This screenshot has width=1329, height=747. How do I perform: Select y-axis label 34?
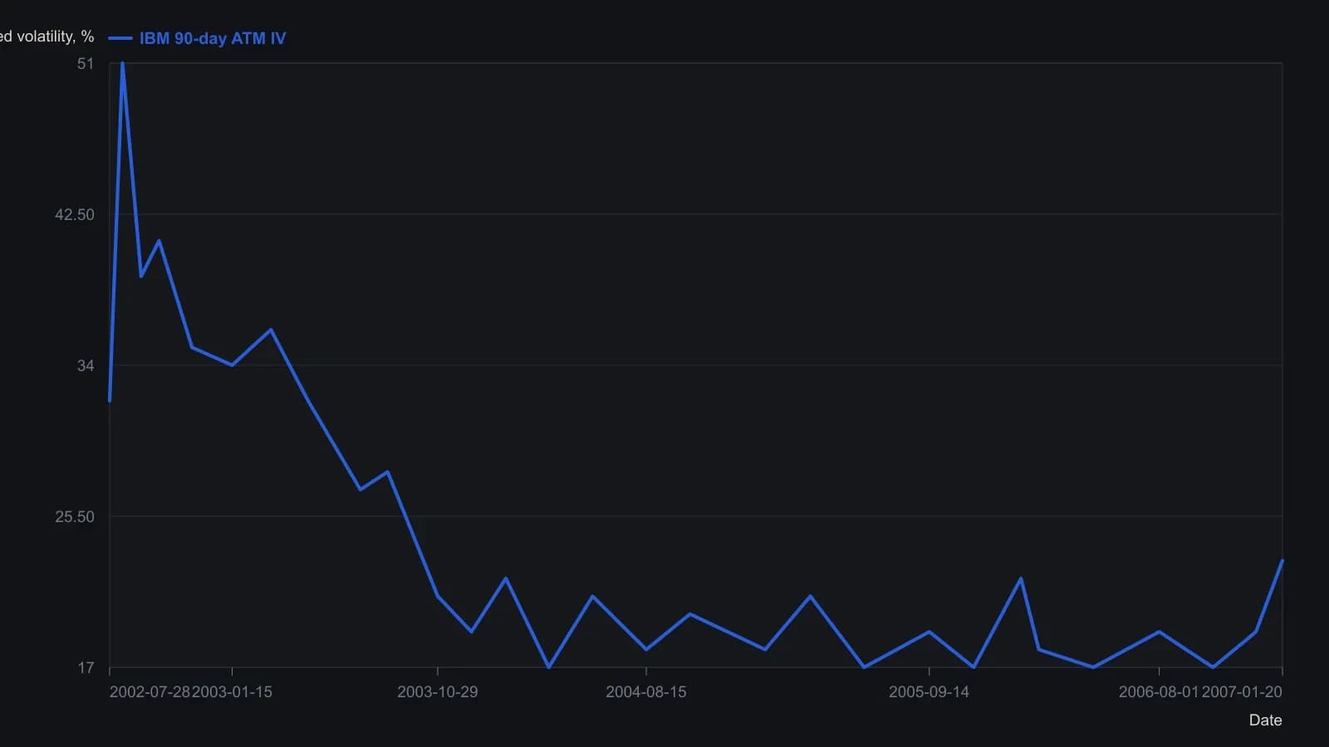pyautogui.click(x=86, y=366)
